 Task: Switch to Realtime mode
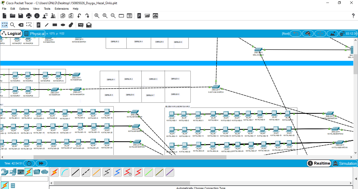pyautogui.click(x=319, y=163)
